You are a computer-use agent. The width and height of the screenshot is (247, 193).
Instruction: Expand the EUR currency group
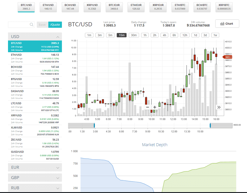(x=35, y=167)
